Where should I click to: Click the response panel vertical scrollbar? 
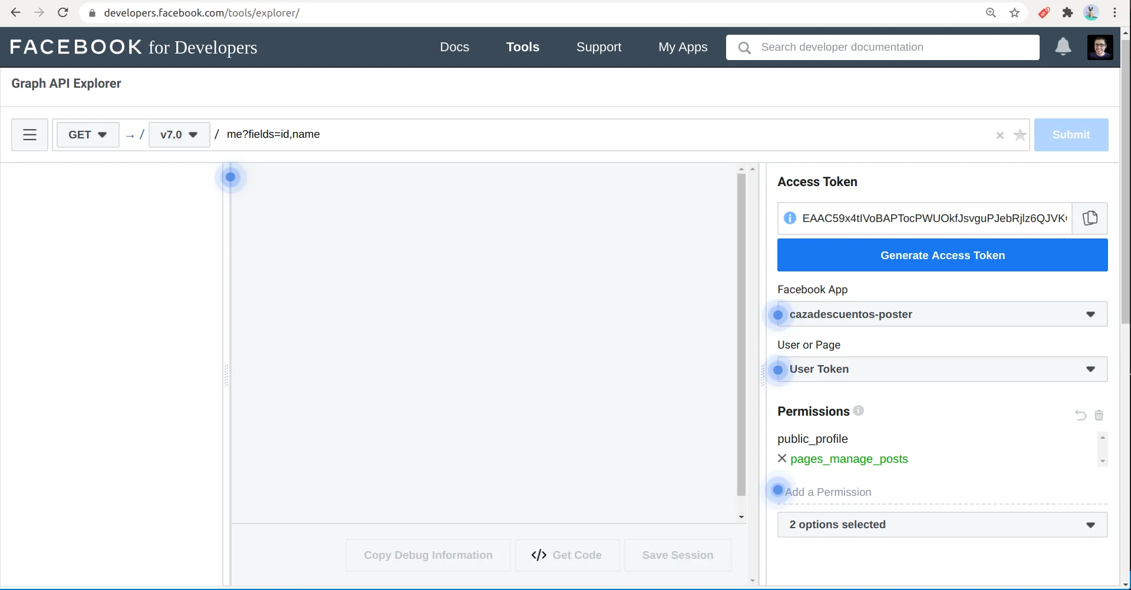coord(741,334)
